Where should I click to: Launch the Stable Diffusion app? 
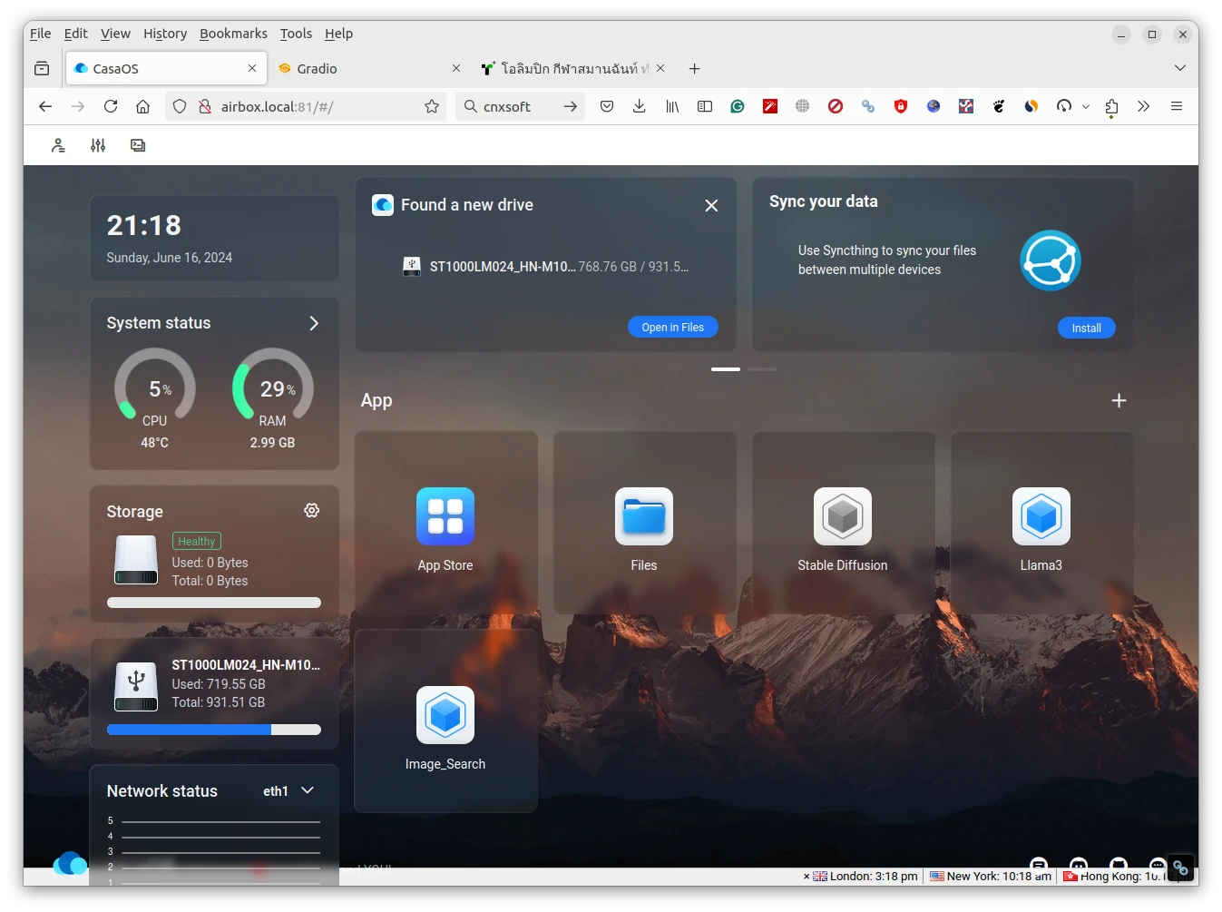[843, 516]
